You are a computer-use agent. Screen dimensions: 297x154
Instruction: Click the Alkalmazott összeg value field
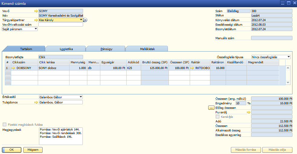pyautogui.click(x=272, y=130)
